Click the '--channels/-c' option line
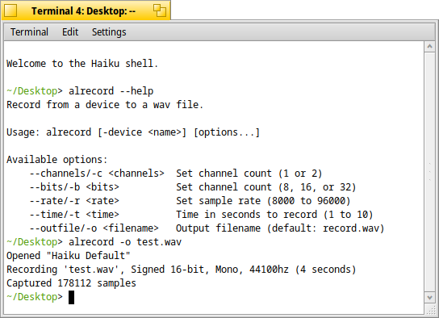439x318 pixels. [x=176, y=174]
